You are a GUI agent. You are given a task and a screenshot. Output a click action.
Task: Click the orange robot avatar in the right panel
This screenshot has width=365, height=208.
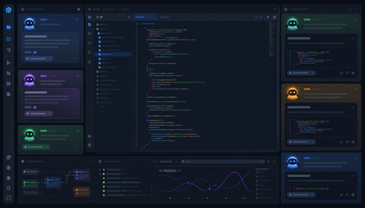[292, 93]
